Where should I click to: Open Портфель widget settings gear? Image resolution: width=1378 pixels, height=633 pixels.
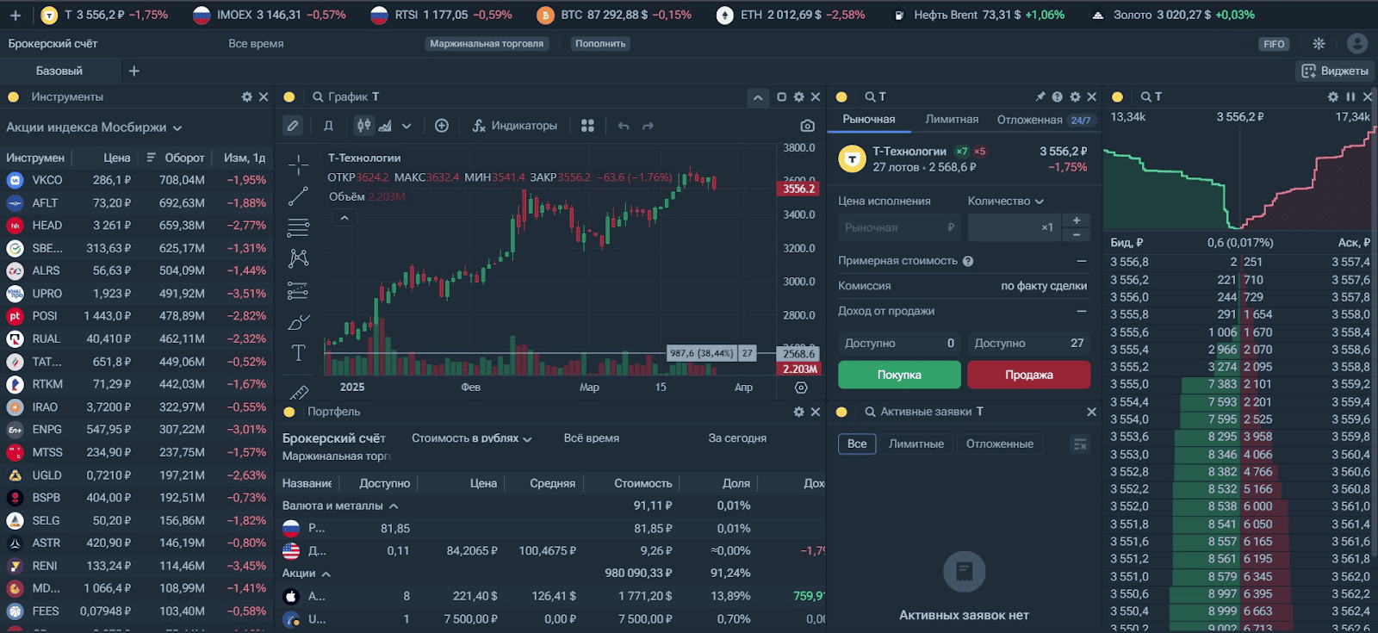point(799,413)
